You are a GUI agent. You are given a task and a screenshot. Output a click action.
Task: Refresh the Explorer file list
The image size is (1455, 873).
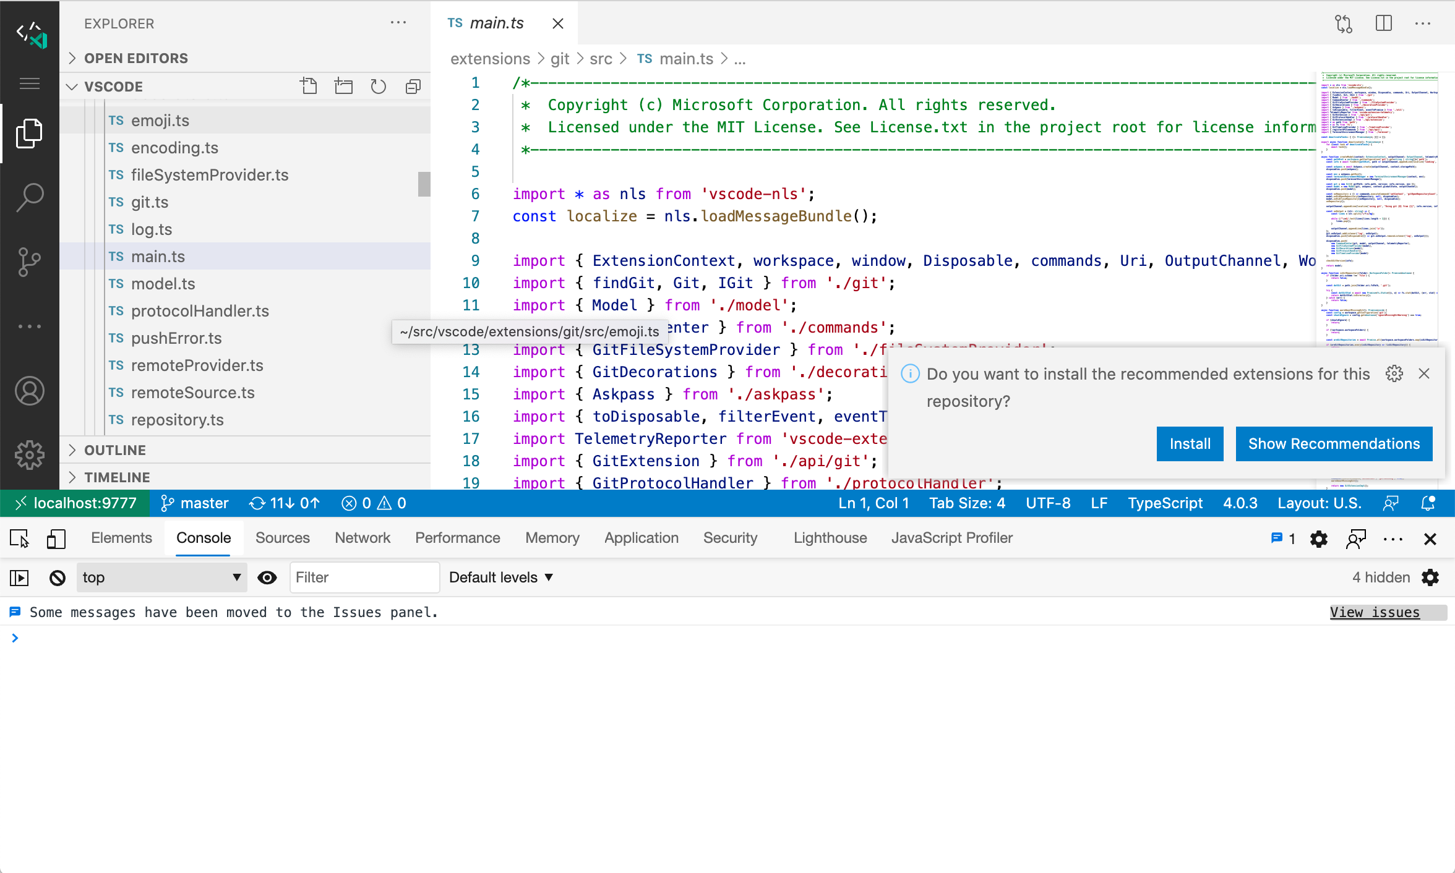click(x=378, y=86)
